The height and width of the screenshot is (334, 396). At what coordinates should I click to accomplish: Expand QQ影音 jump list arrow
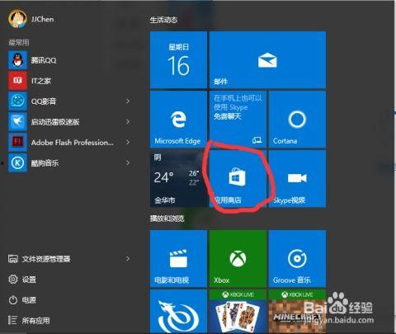tap(128, 101)
